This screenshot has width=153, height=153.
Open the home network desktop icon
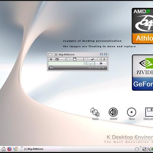point(95,112)
